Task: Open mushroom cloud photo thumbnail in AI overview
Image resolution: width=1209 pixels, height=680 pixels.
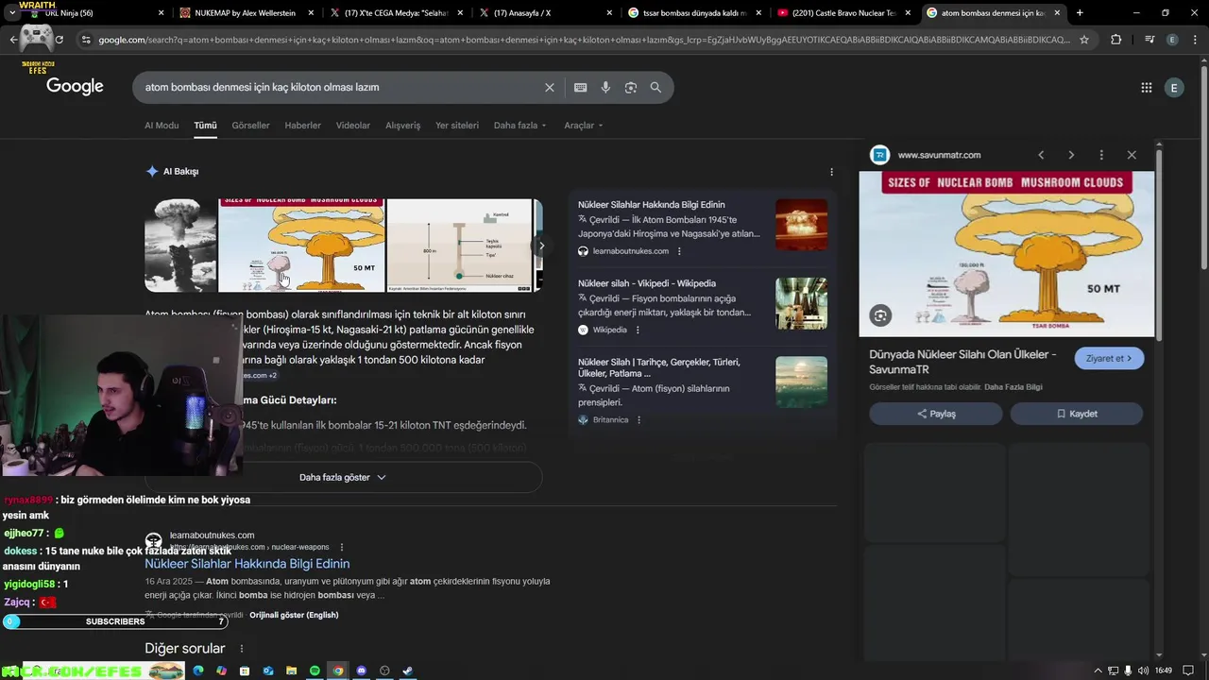Action: click(x=180, y=246)
